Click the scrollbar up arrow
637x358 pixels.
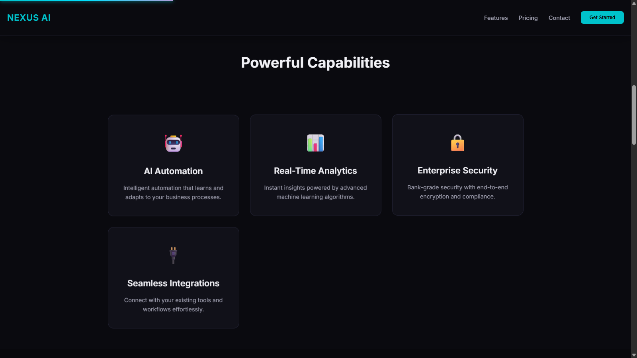click(634, 3)
